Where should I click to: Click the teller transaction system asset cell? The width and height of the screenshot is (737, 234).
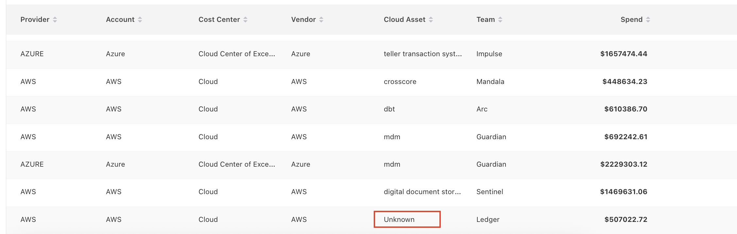coord(422,54)
